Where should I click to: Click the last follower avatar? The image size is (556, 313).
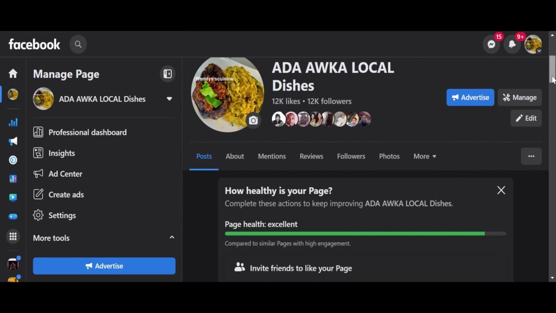[365, 119]
